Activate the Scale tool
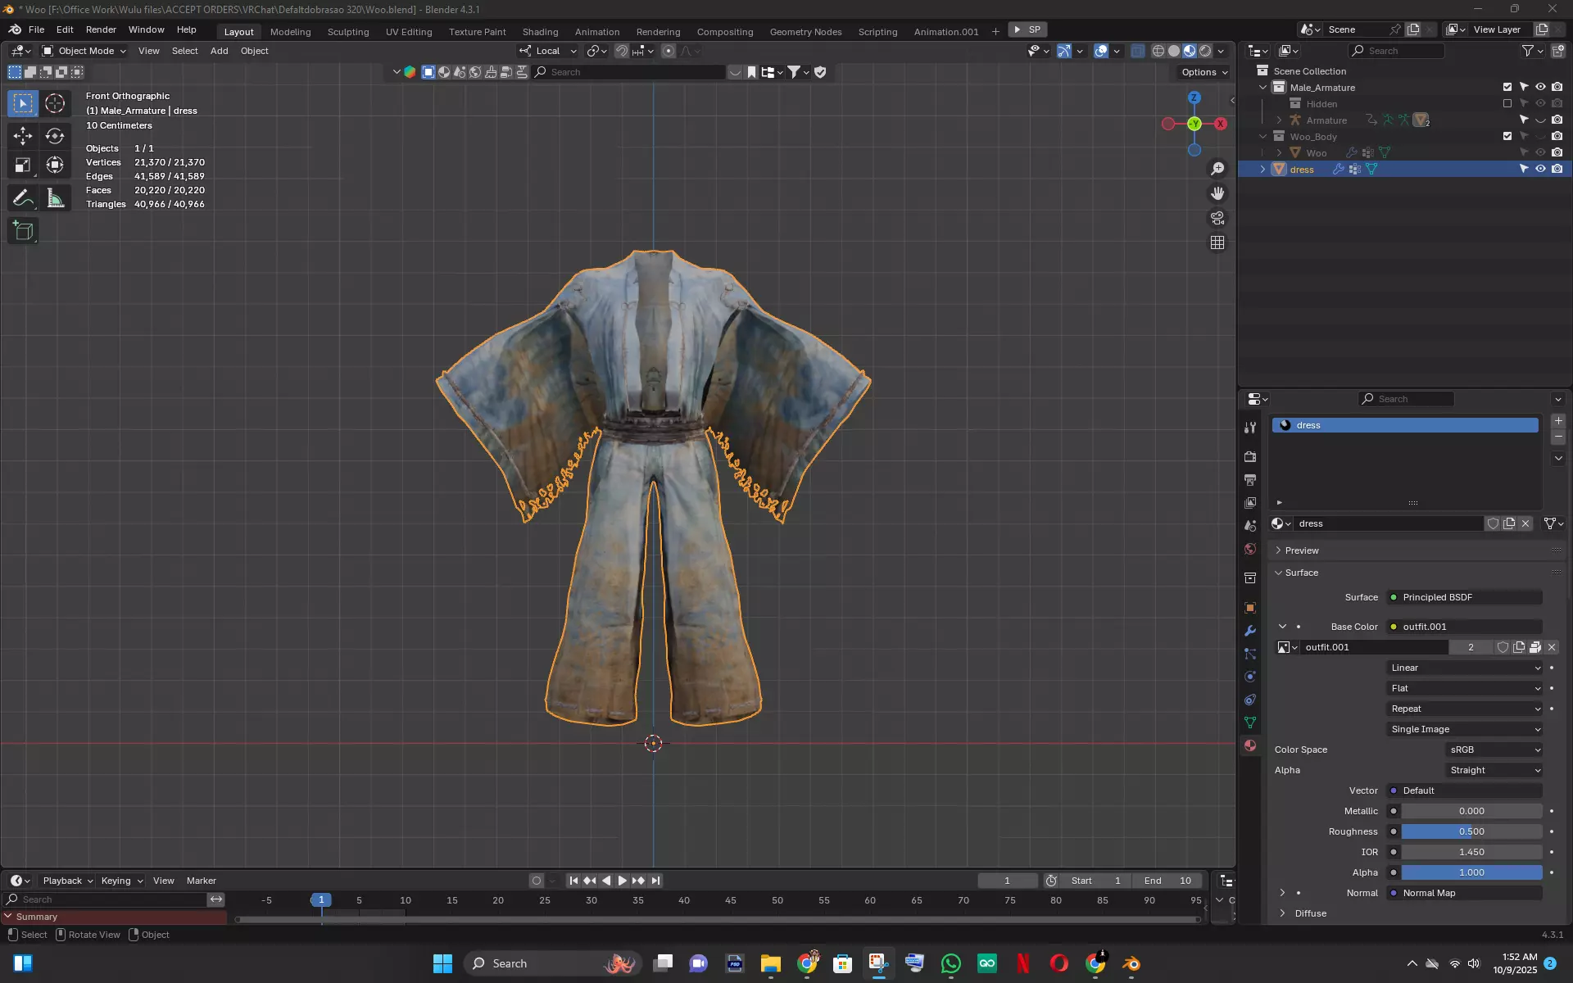 [23, 165]
